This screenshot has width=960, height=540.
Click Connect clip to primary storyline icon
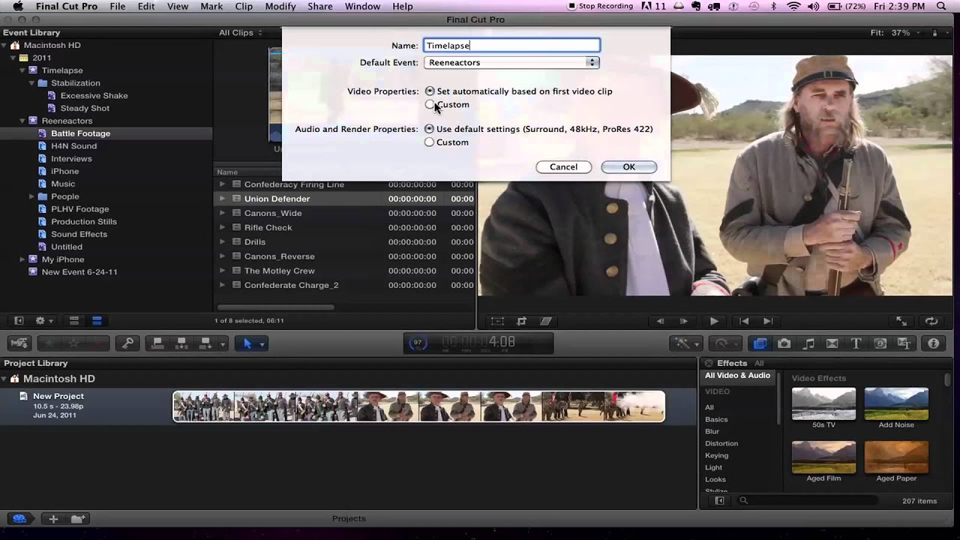(157, 343)
